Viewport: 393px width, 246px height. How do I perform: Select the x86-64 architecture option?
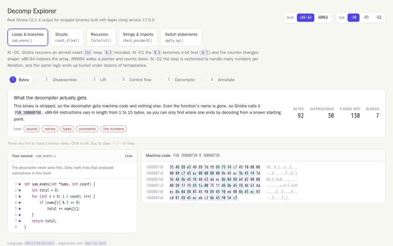[305, 18]
